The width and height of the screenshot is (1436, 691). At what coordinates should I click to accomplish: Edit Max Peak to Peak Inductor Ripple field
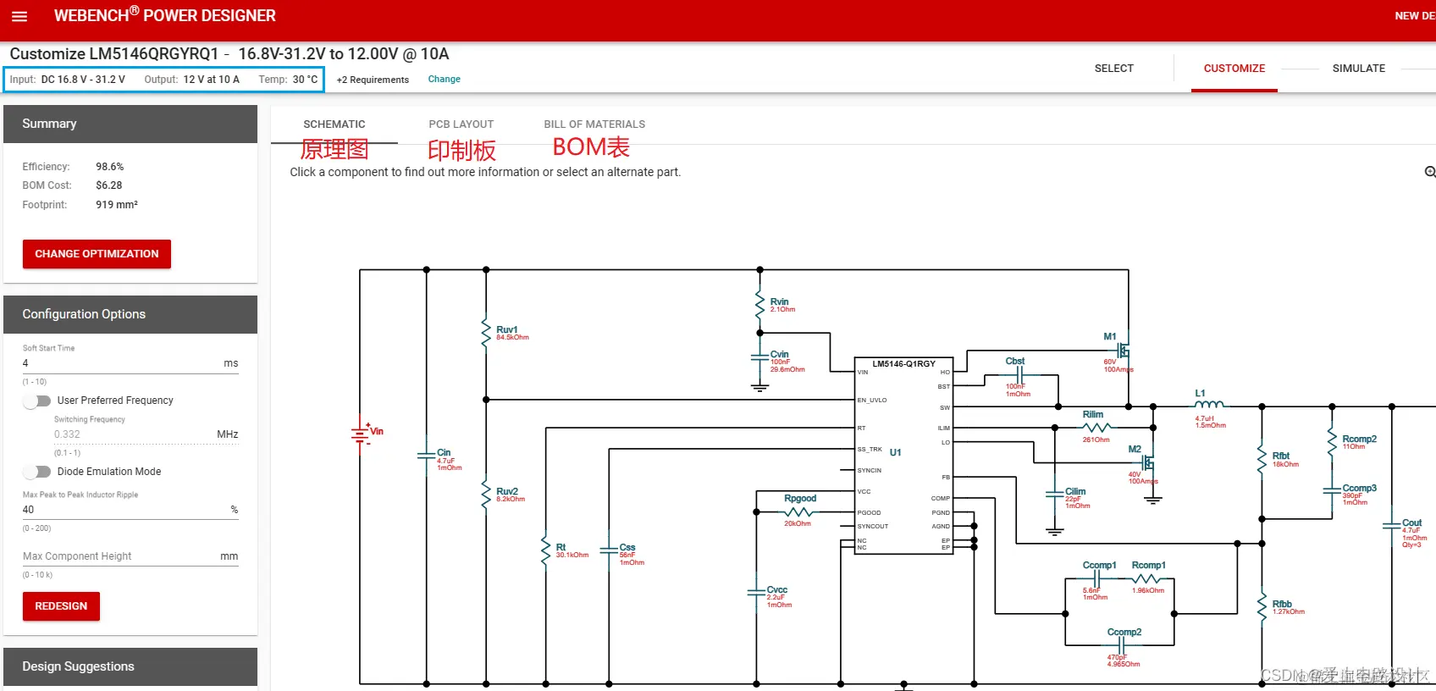coord(130,510)
